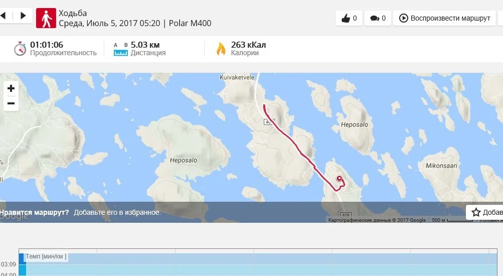The image size is (503, 276).
Task: Like the workout with thumbs-up icon
Action: pyautogui.click(x=349, y=18)
